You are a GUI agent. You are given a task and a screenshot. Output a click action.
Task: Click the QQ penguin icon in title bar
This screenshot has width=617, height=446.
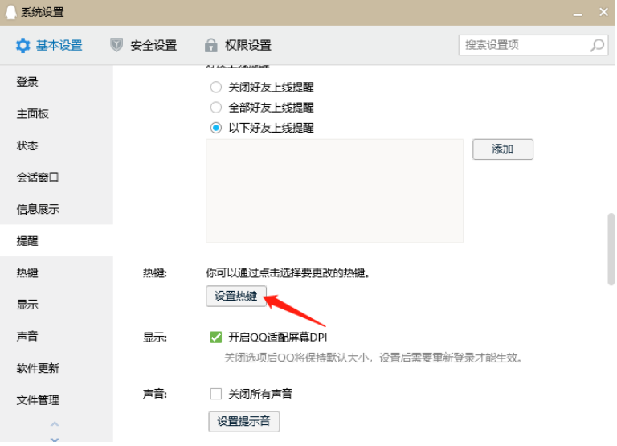tap(11, 12)
